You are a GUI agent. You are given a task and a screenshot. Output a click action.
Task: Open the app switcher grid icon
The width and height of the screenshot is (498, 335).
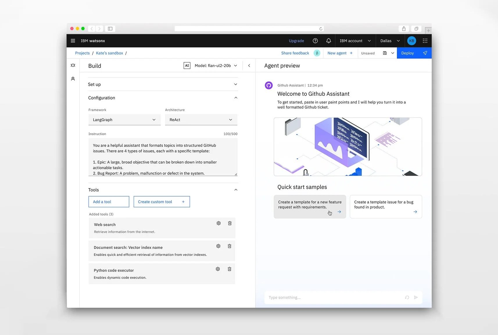coord(425,41)
